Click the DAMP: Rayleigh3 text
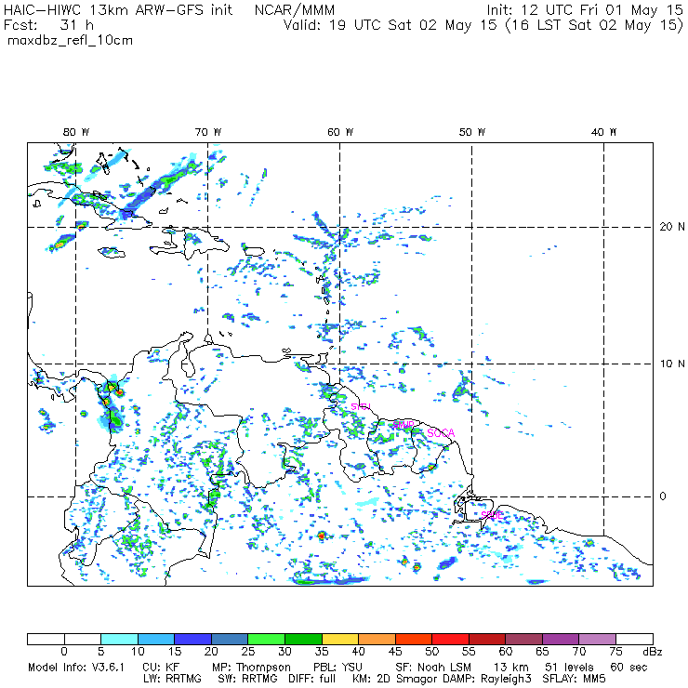 [x=487, y=680]
